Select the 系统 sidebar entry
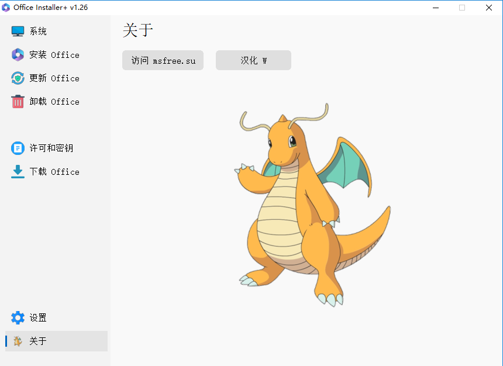 tap(35, 31)
